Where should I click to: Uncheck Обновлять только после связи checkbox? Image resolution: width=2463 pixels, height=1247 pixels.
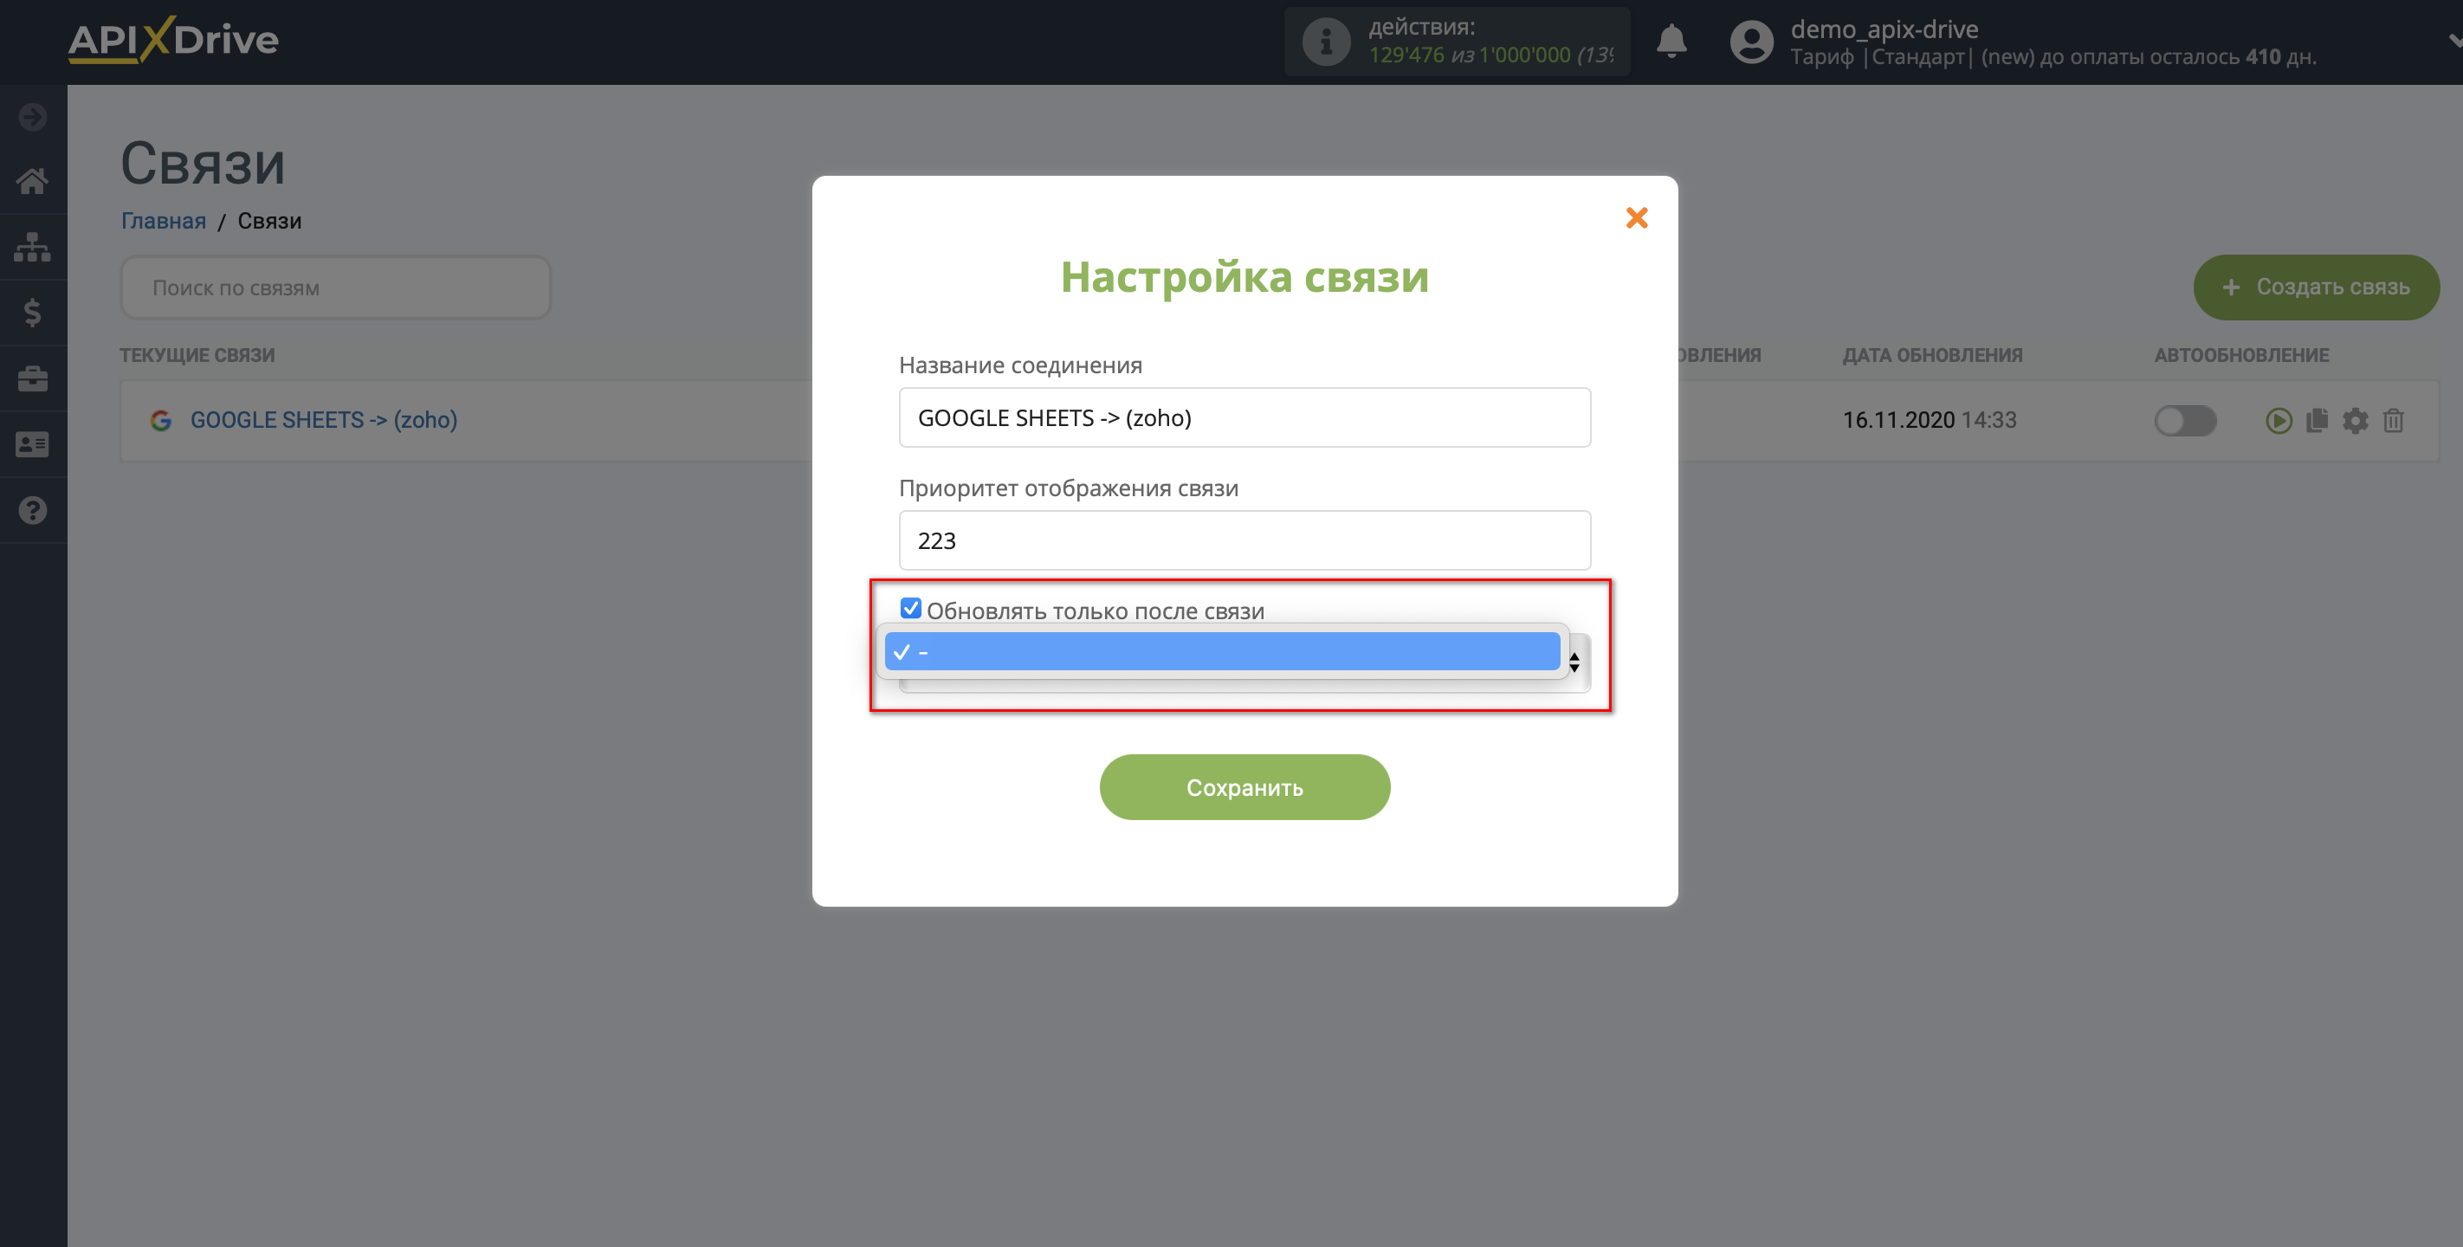pyautogui.click(x=910, y=608)
